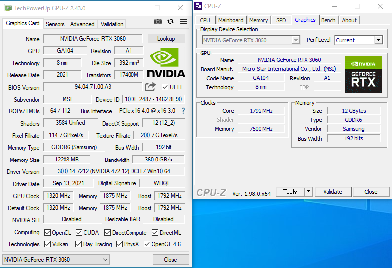Screen dimensions: 392x268
Task: Click the NVIDIA SLI Disabled field
Action: click(x=72, y=219)
